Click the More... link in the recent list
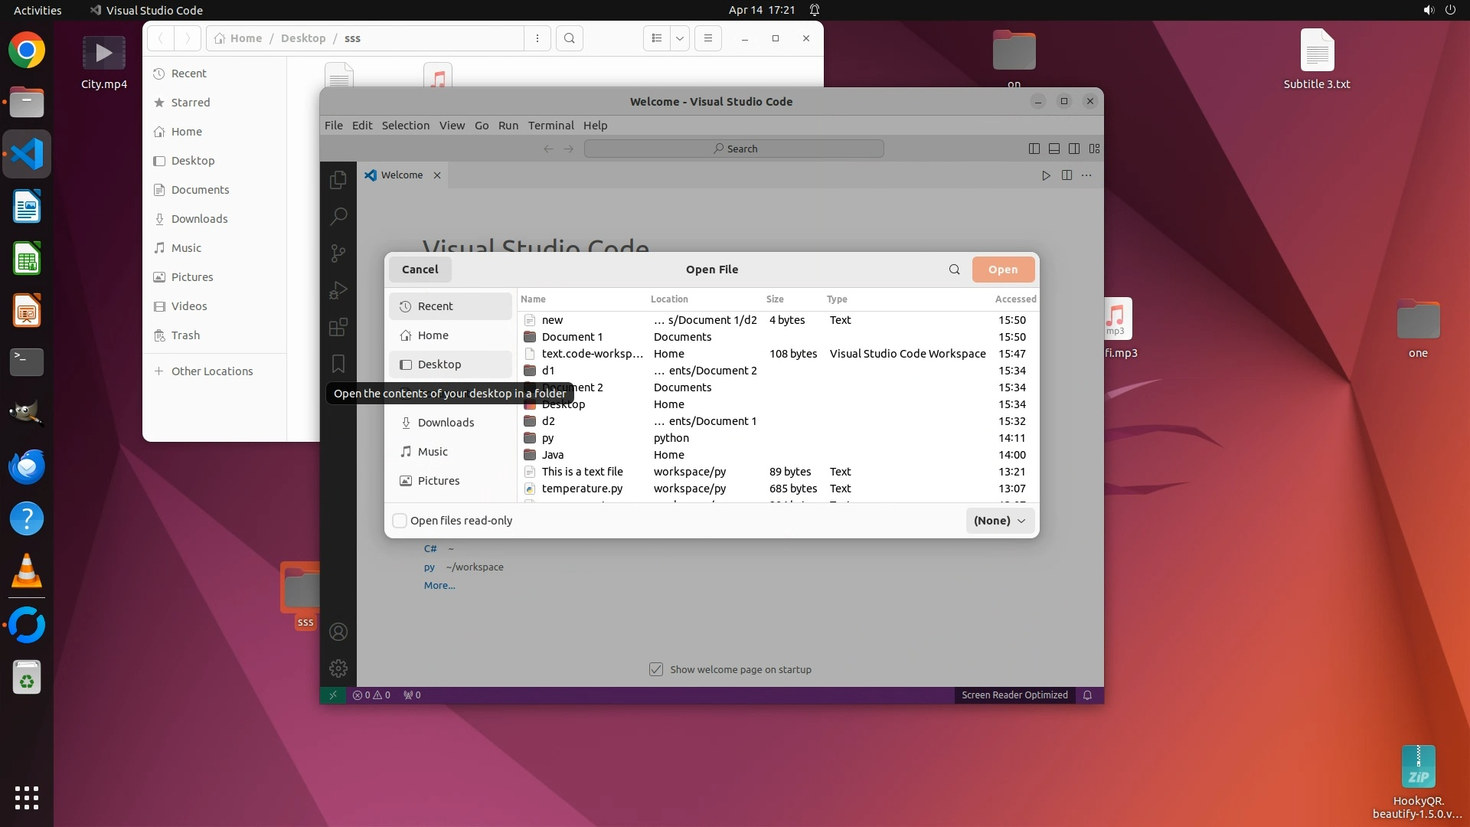Screen dimensions: 1470x827 439,585
